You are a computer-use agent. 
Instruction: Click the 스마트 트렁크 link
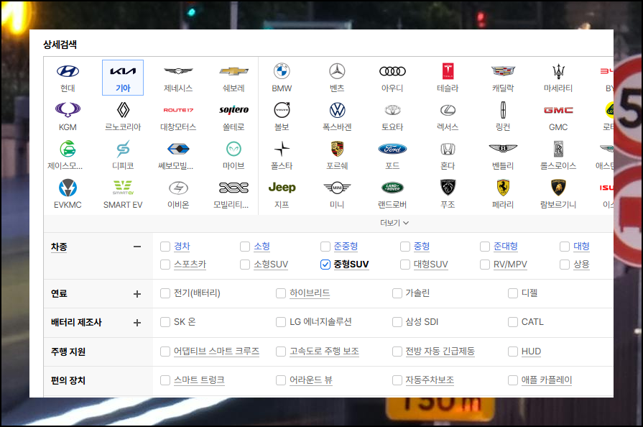tap(199, 380)
